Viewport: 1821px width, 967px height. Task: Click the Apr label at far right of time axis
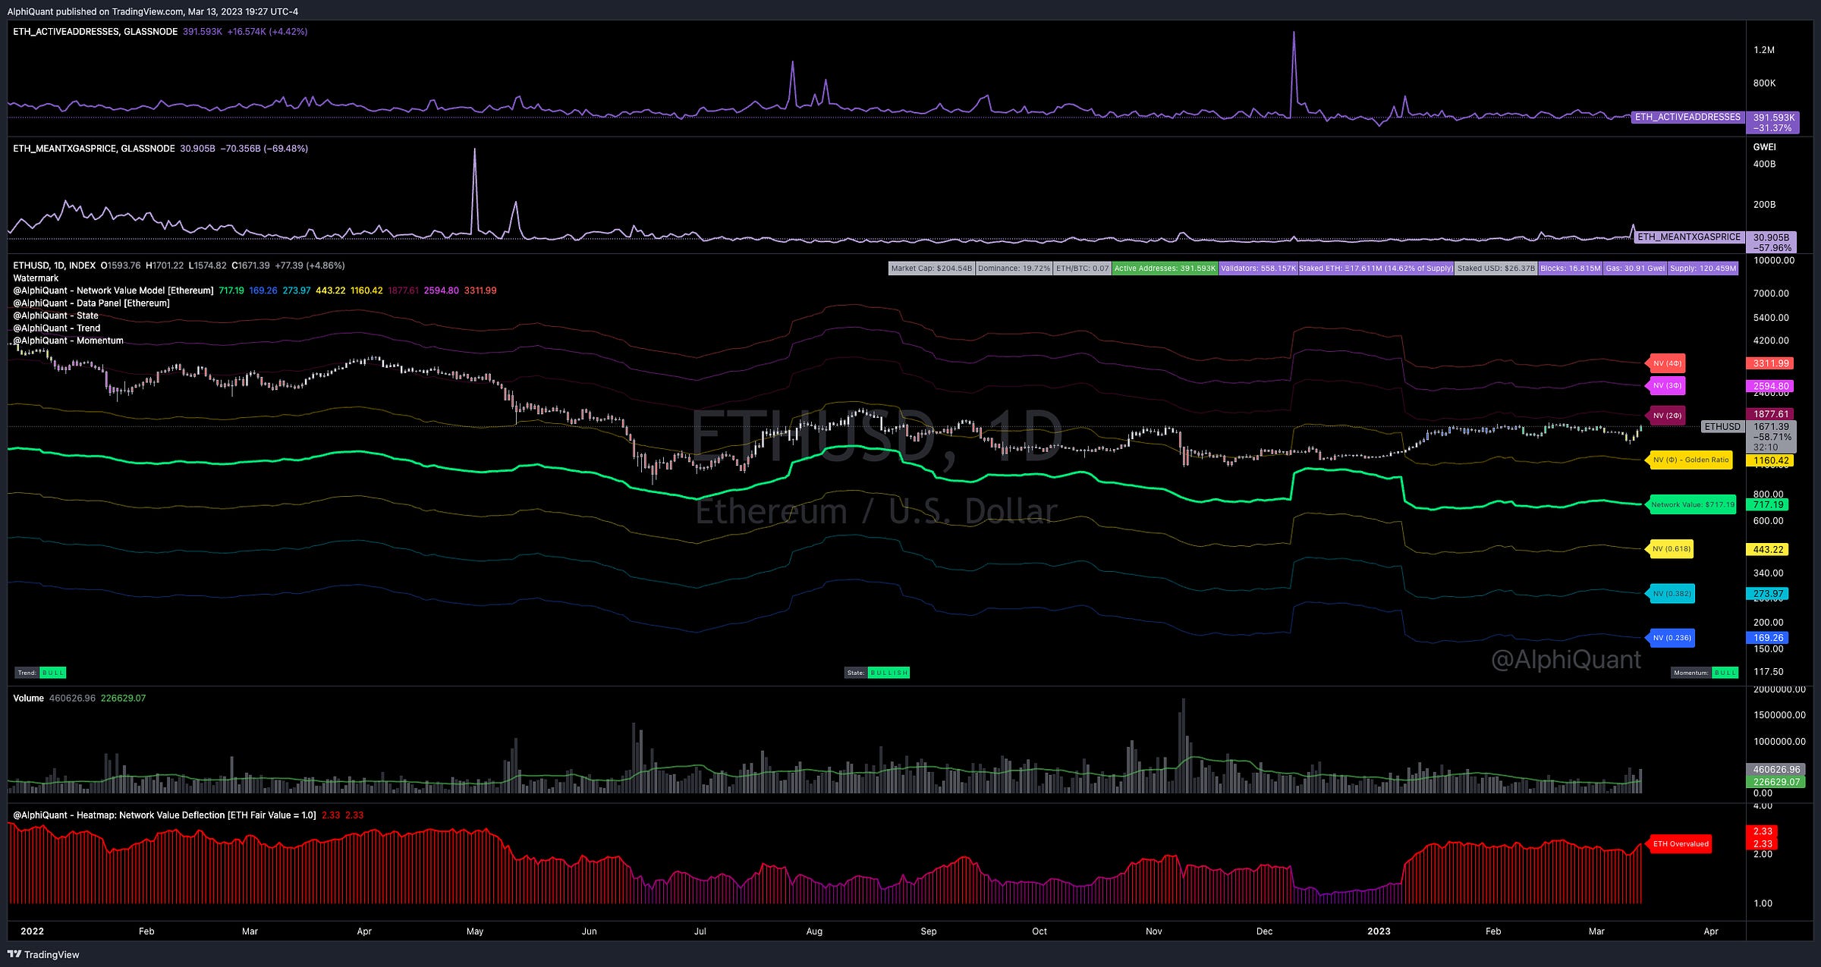(1711, 931)
